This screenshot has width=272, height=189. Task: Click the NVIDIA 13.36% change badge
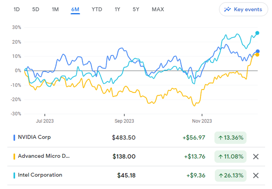pyautogui.click(x=230, y=138)
